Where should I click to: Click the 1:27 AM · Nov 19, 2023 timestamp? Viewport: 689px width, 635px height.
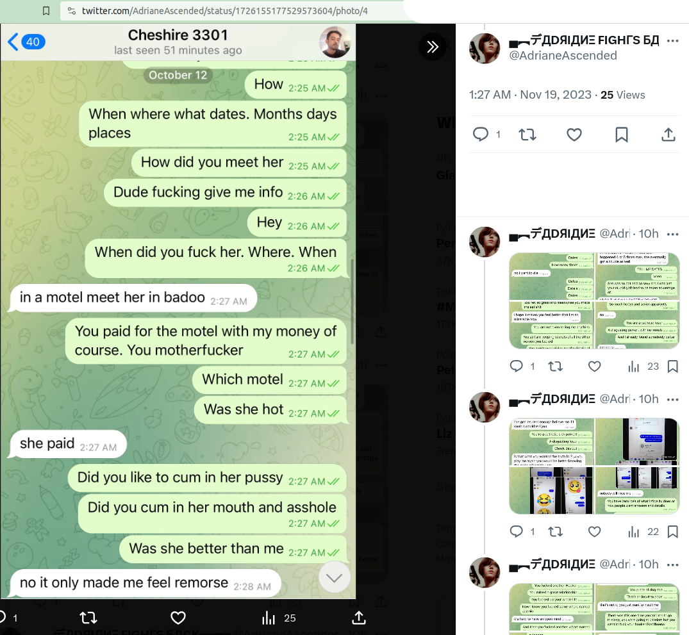[x=530, y=95]
